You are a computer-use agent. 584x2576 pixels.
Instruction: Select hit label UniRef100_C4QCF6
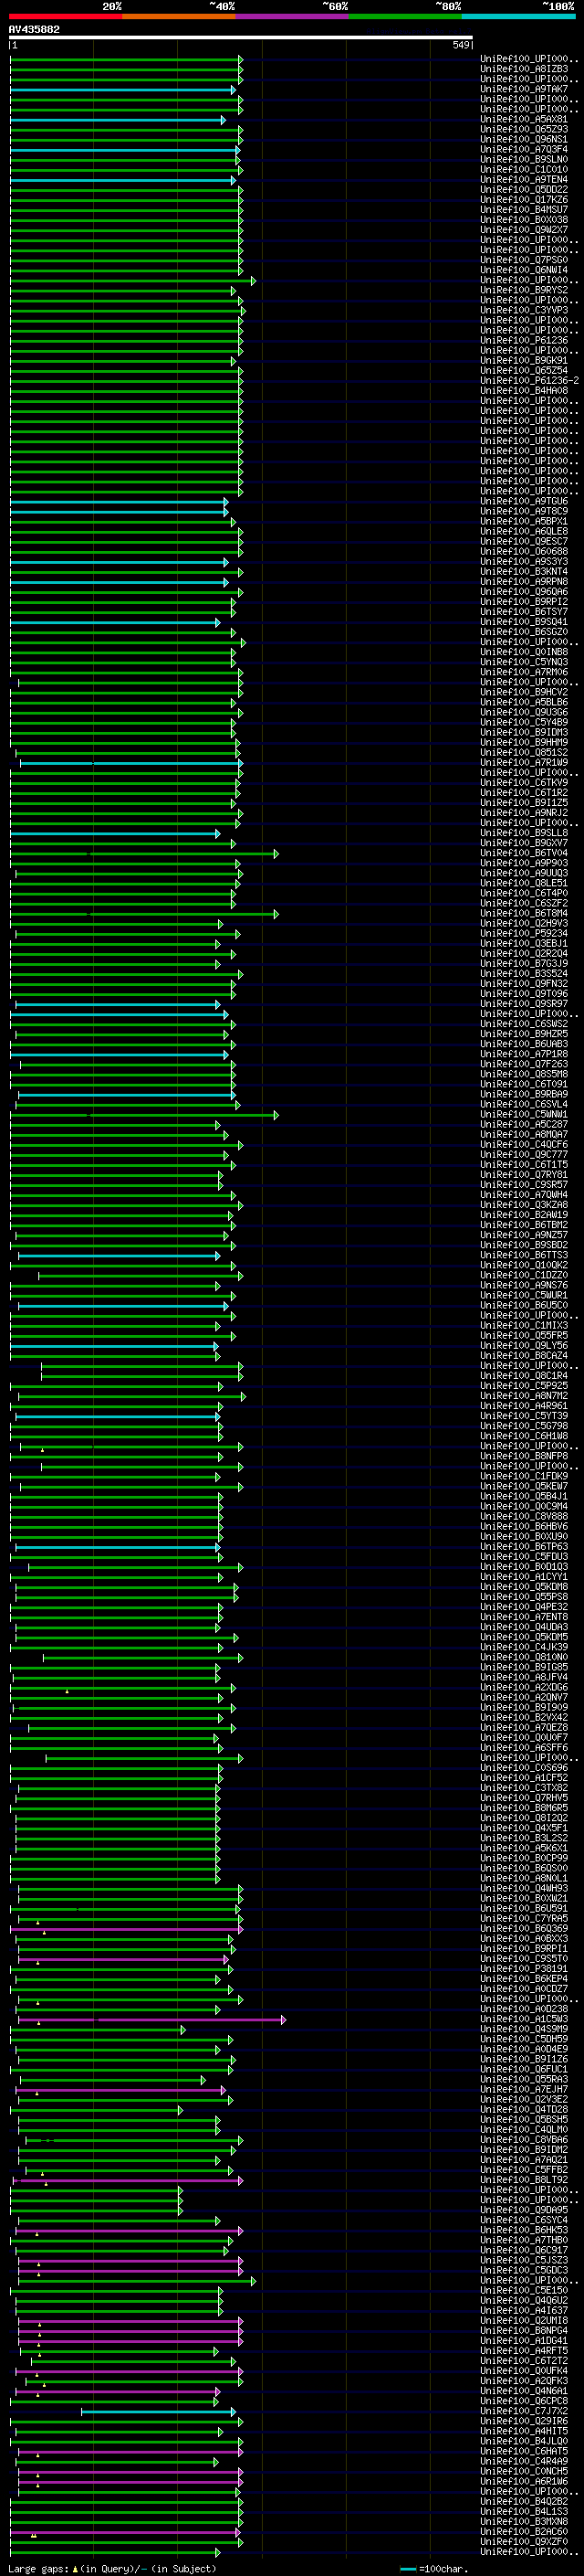(524, 1144)
